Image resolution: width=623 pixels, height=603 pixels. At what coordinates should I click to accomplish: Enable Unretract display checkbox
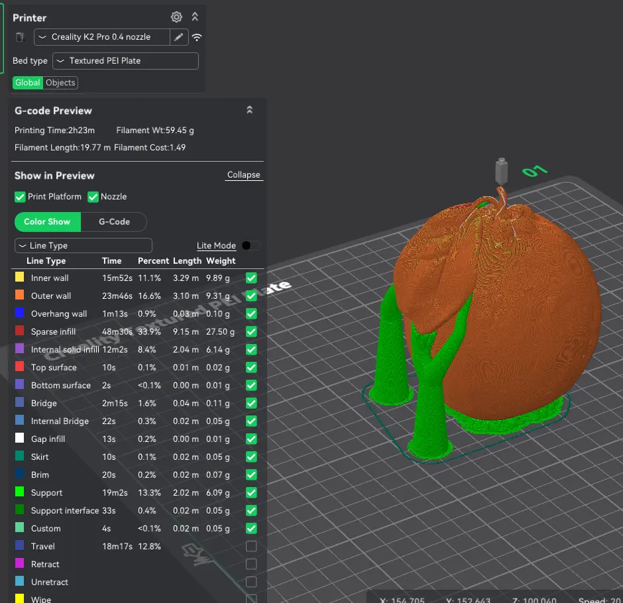point(251,582)
